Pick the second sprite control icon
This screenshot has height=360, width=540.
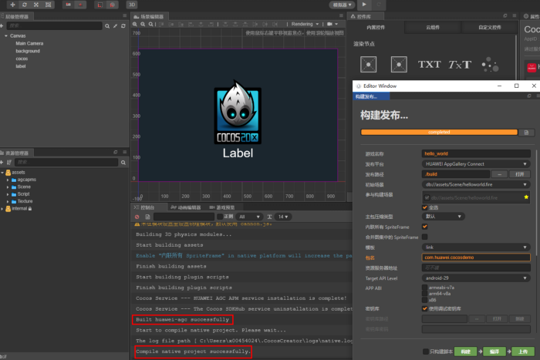[x=399, y=64]
